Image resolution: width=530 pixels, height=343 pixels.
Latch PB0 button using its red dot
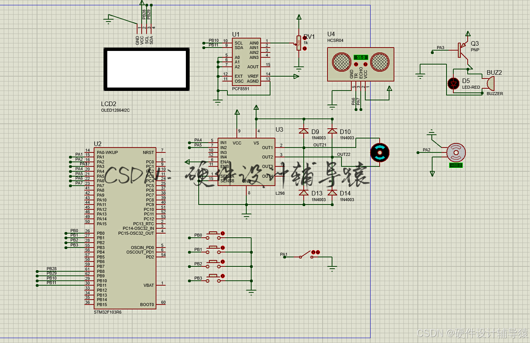[223, 234]
